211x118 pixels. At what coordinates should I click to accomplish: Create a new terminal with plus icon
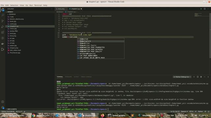pos(194,77)
